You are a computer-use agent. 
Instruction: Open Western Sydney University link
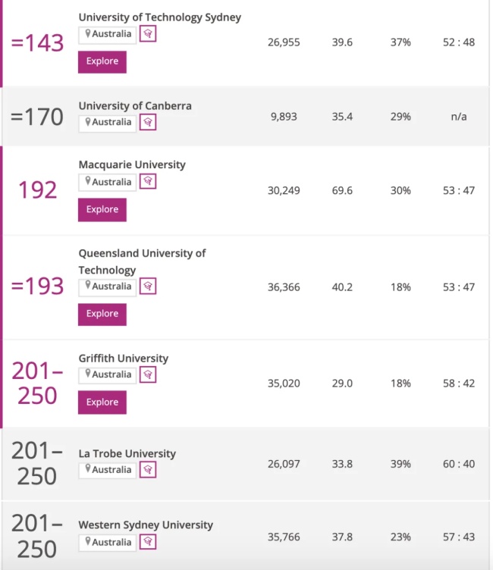point(146,525)
